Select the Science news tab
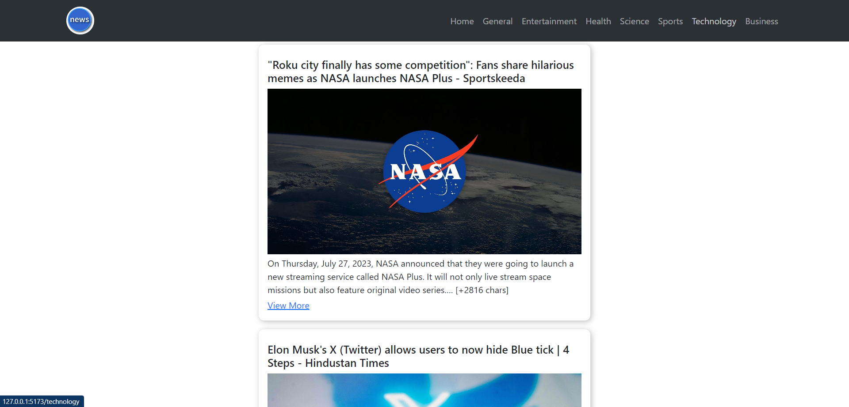 (x=634, y=21)
